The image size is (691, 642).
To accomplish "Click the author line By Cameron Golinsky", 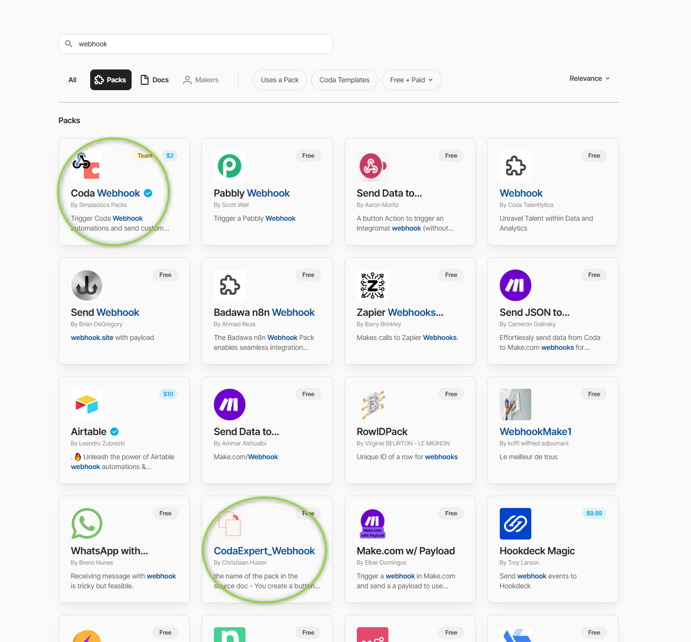I will [528, 324].
